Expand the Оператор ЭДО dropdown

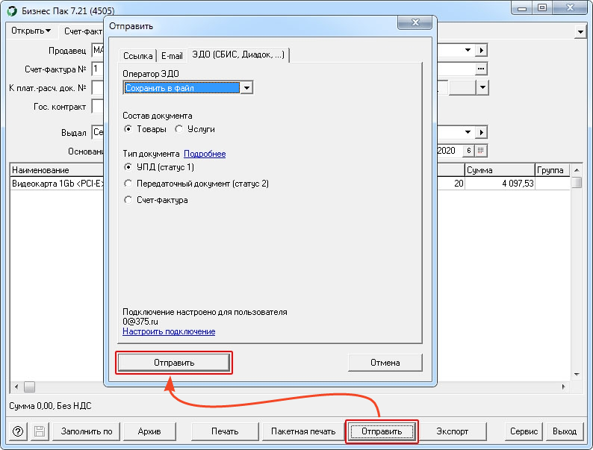(x=246, y=88)
